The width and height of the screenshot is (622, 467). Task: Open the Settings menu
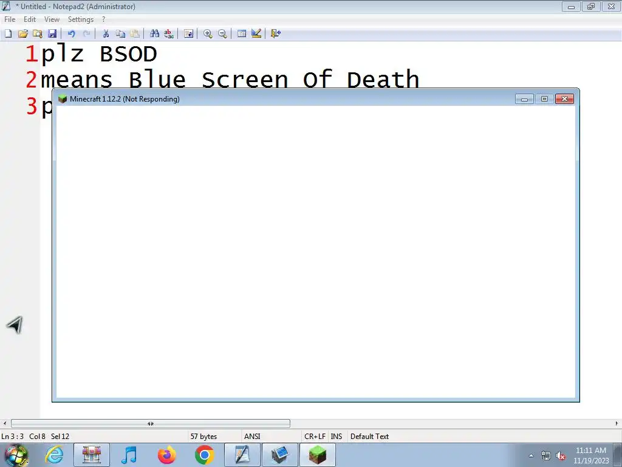(x=81, y=19)
